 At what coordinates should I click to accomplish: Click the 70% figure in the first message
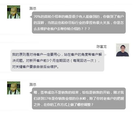(x=37, y=17)
